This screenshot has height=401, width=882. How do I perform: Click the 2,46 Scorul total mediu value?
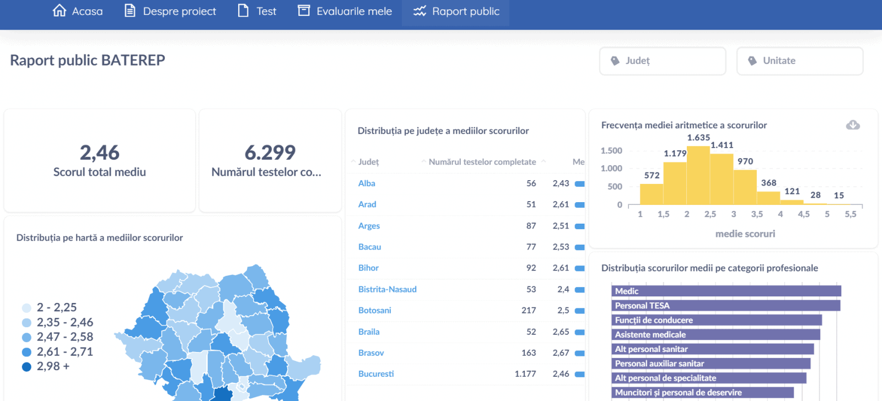[100, 152]
